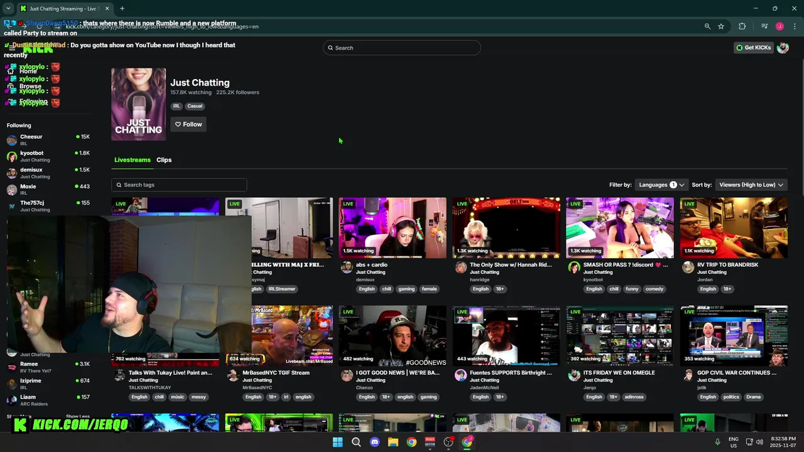Open the Chrome tab search dropdown arrow
The height and width of the screenshot is (452, 804).
[x=8, y=8]
